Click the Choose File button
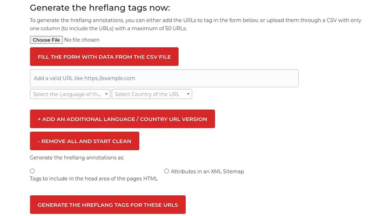The image size is (380, 216). [46, 40]
